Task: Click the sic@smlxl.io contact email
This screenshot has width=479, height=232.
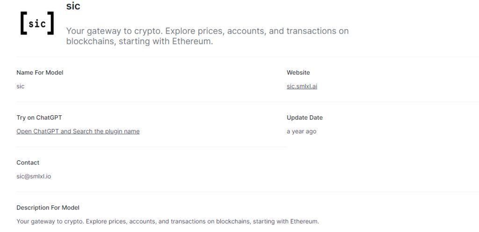Action: click(34, 176)
